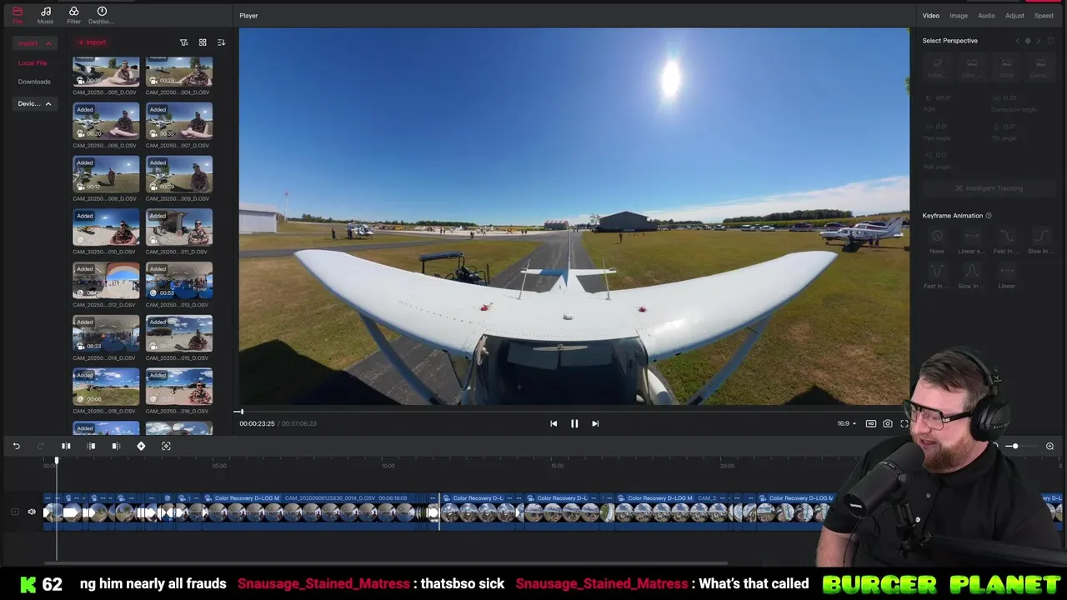Mute the timeline track audio

32,512
